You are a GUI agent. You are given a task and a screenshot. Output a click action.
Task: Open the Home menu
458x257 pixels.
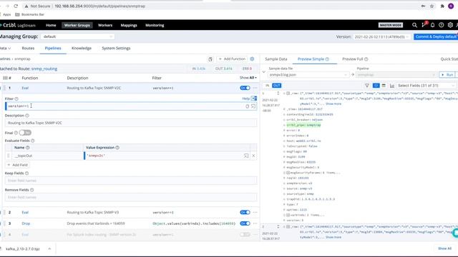[51, 26]
